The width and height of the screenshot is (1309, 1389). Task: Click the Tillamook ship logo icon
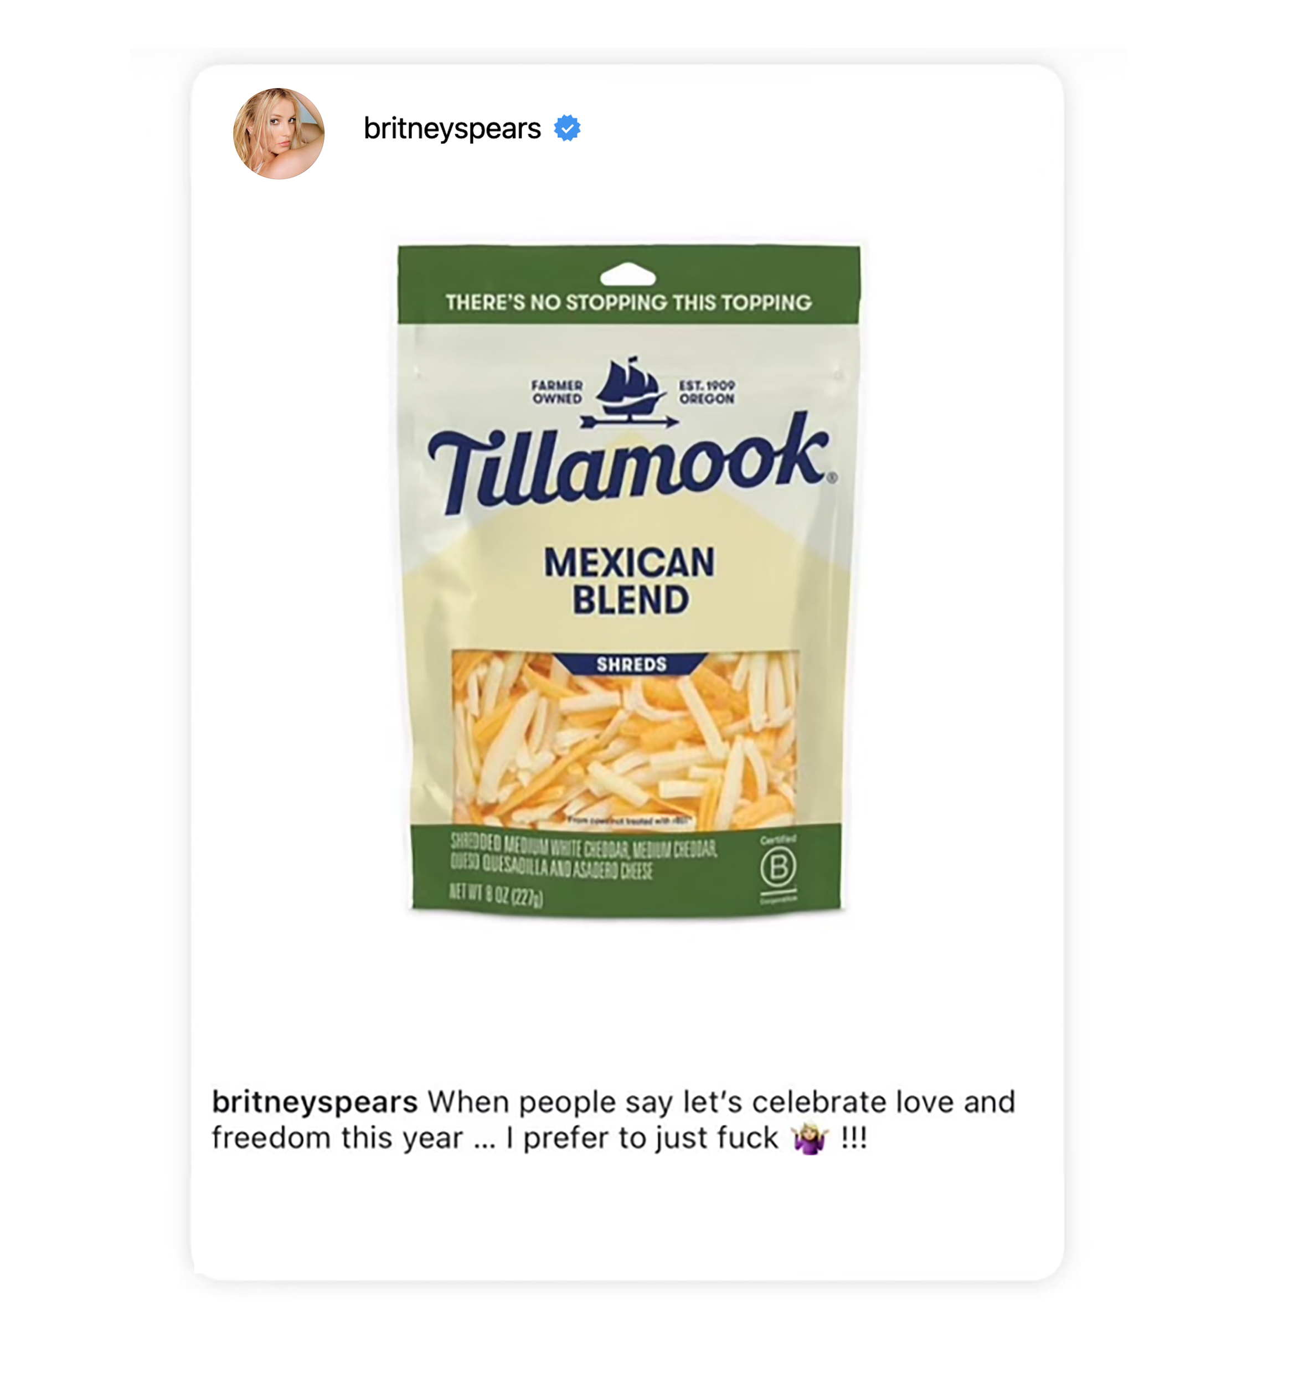629,392
